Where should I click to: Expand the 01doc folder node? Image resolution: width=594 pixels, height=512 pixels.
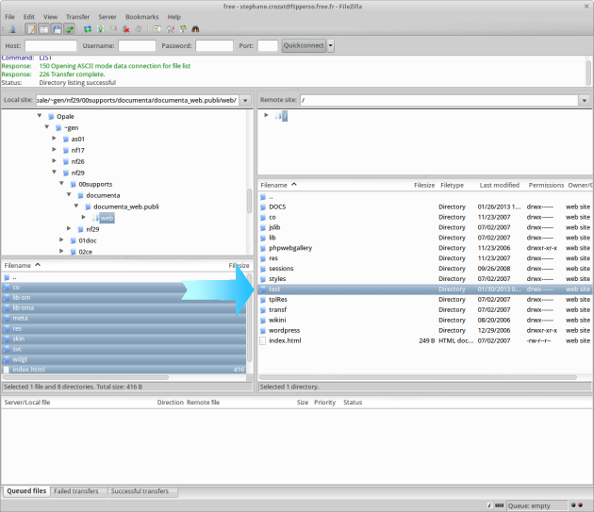pyautogui.click(x=61, y=239)
